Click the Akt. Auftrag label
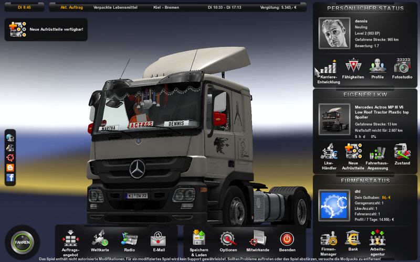This screenshot has width=420, height=262. [71, 7]
